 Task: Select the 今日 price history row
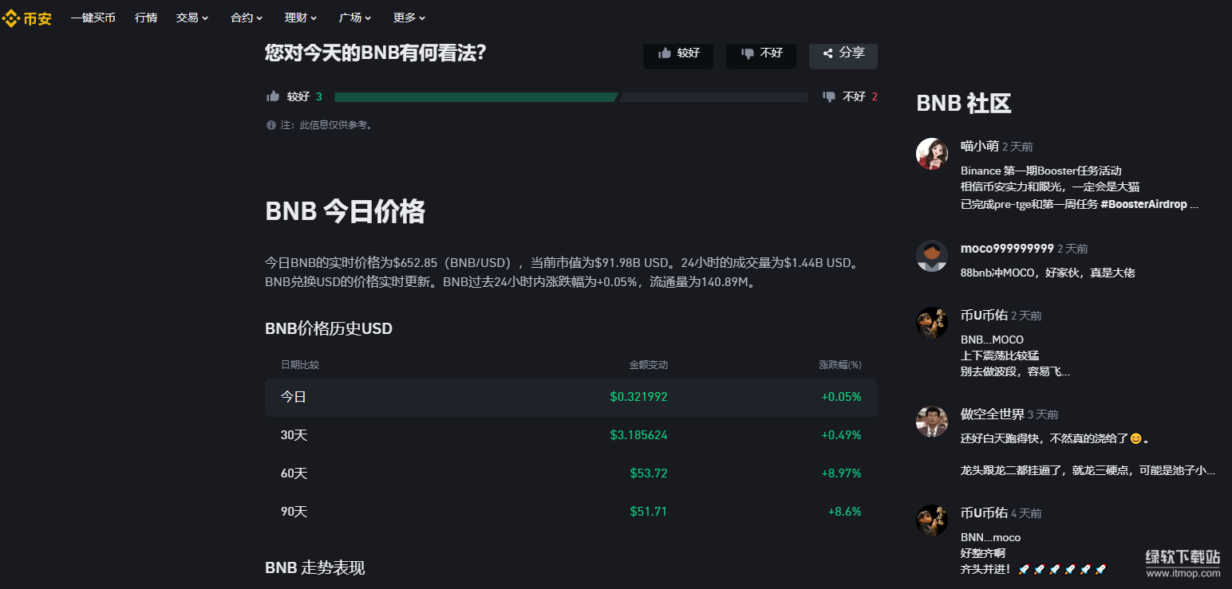571,397
